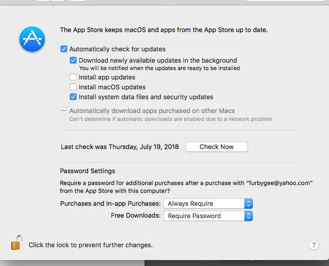Click the App Store preferences icon
This screenshot has width=329, height=266.
[32, 39]
